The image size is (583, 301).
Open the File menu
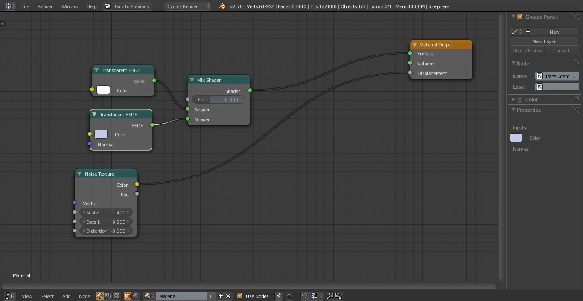pyautogui.click(x=25, y=6)
